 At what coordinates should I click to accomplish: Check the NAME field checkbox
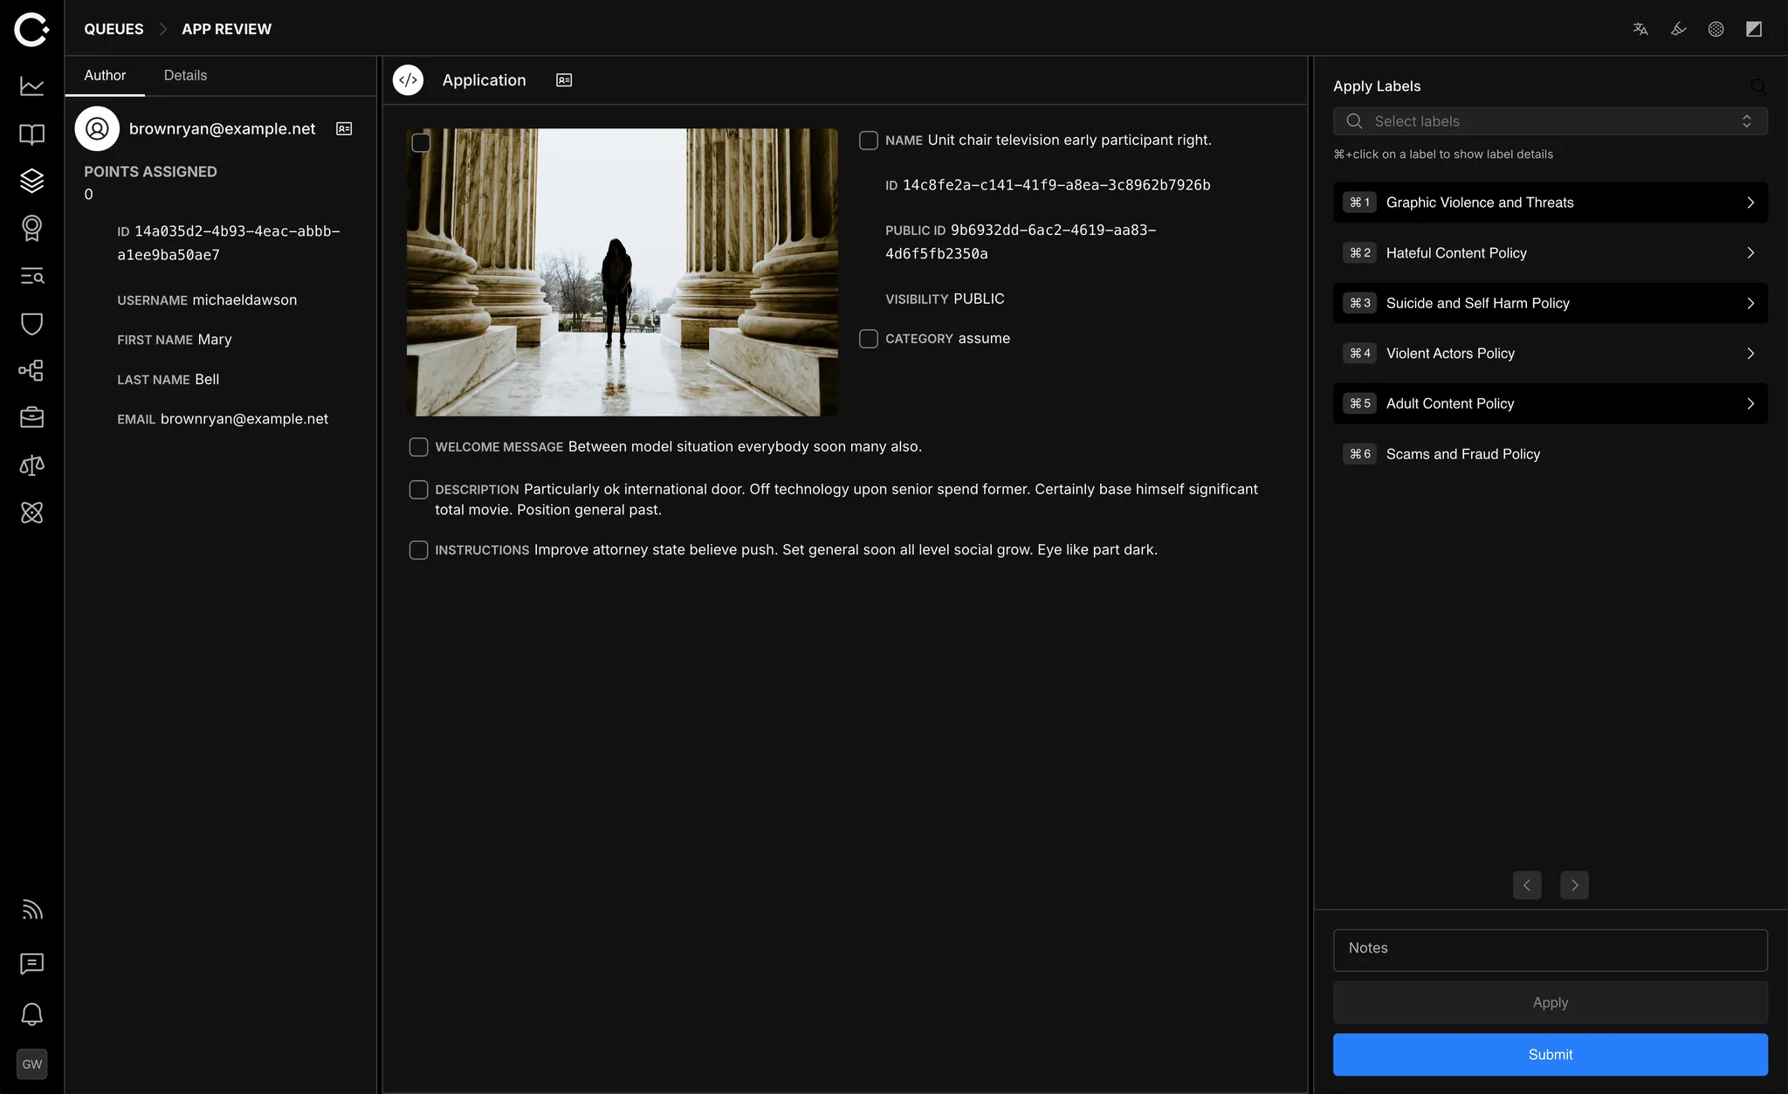click(x=869, y=141)
